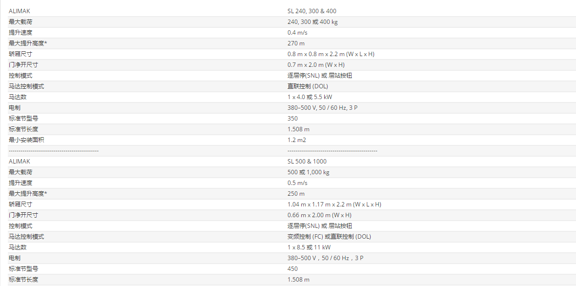The height and width of the screenshot is (286, 576).
Task: Click the 1 x 4.0 或 5.5 kW motor value
Action: (310, 97)
